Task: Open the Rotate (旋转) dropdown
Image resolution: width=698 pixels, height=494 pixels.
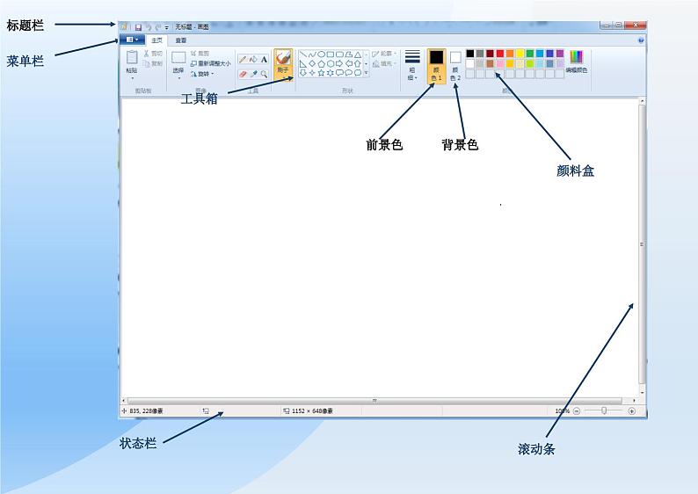Action: coord(202,74)
